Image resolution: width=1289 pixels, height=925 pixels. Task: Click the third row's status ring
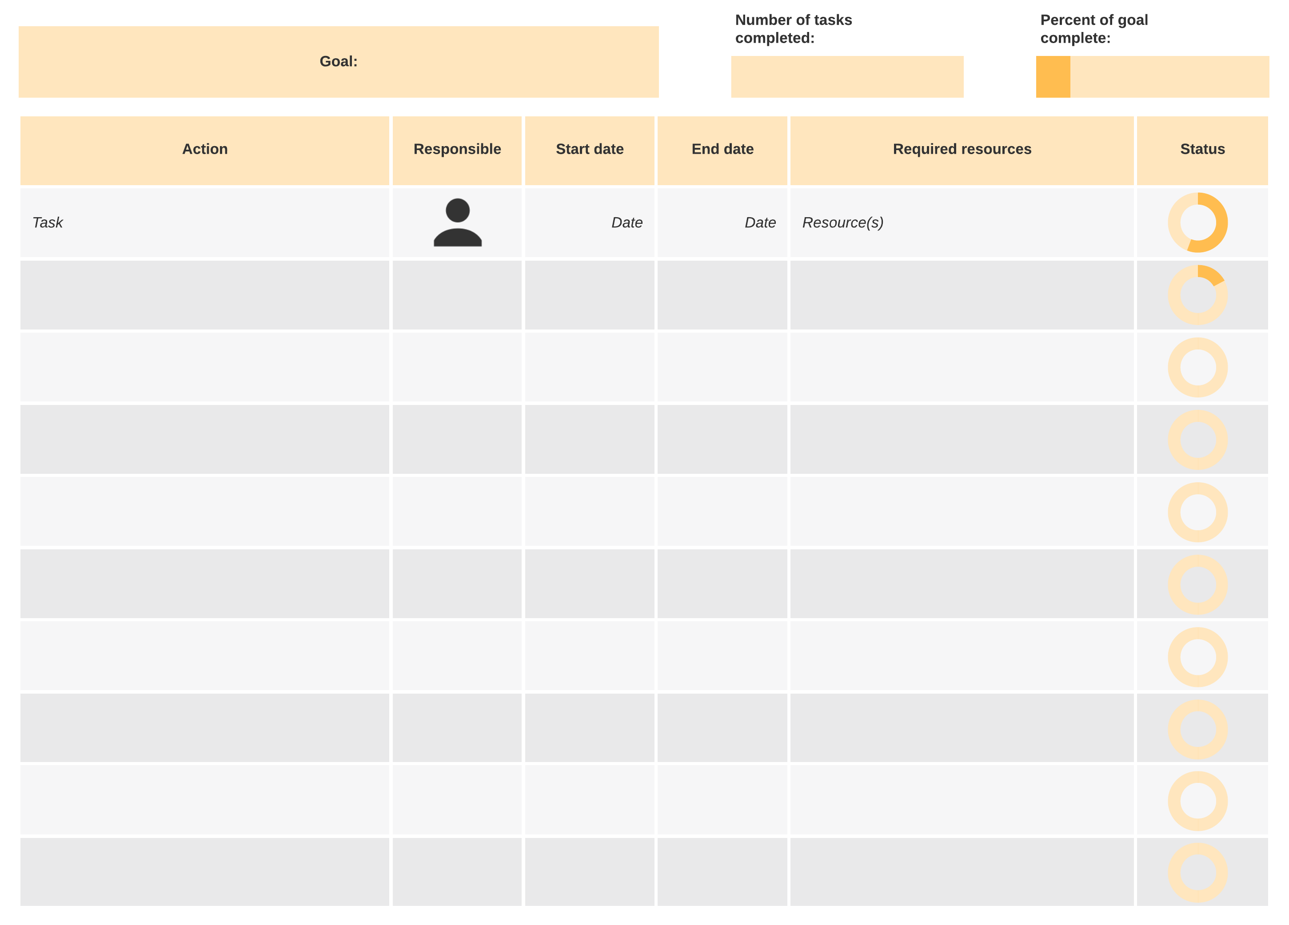point(1197,368)
